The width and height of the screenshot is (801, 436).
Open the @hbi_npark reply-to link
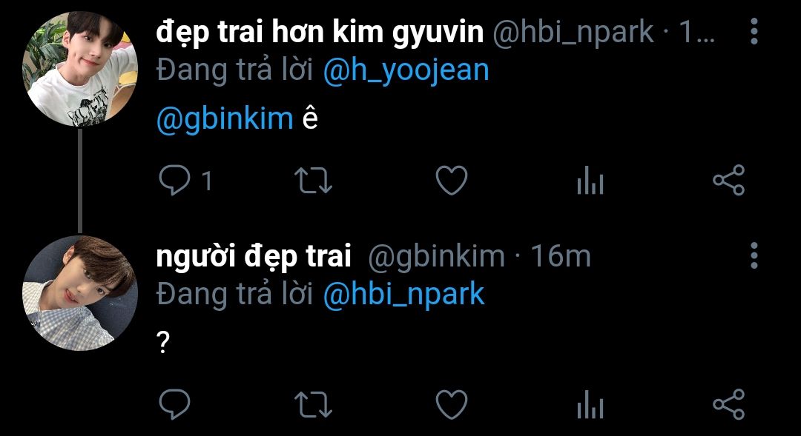pos(403,295)
